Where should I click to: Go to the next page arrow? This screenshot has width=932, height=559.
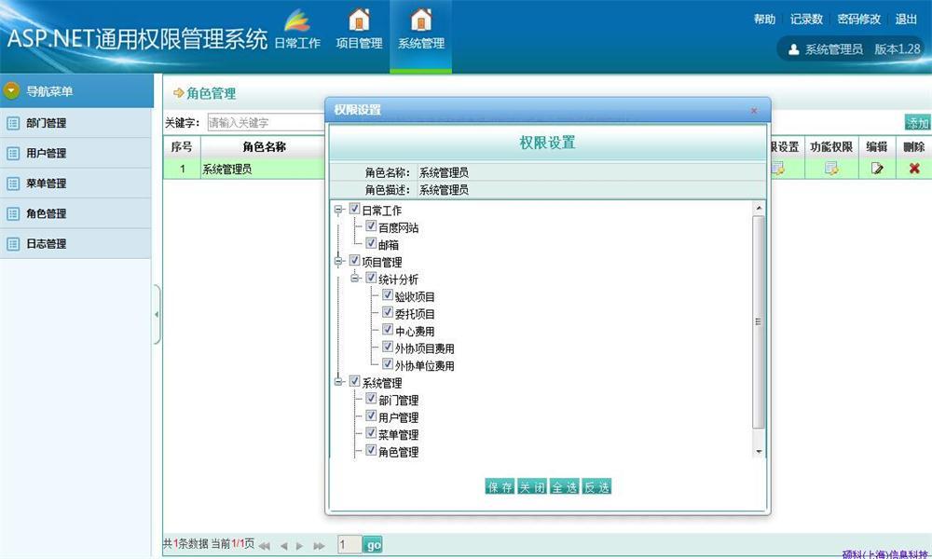[x=299, y=545]
